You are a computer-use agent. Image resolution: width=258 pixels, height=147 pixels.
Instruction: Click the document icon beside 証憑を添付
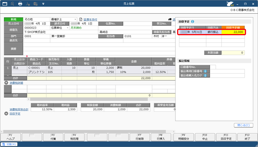(80, 20)
